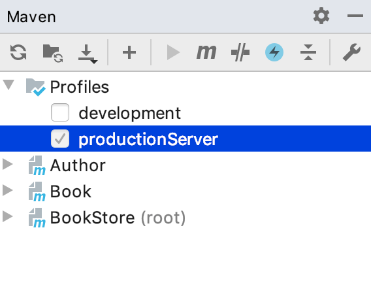Viewport: 371px width, 281px height.
Task: Toggle Offline Mode icon
Action: 240,52
